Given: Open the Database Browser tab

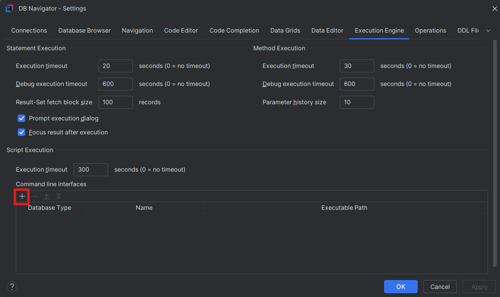Looking at the screenshot, I should pyautogui.click(x=85, y=30).
